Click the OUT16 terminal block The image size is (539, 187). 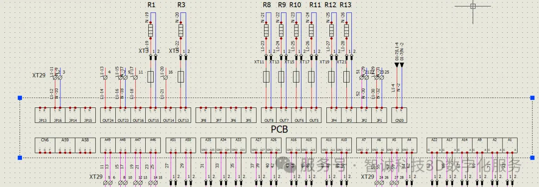click(138, 115)
